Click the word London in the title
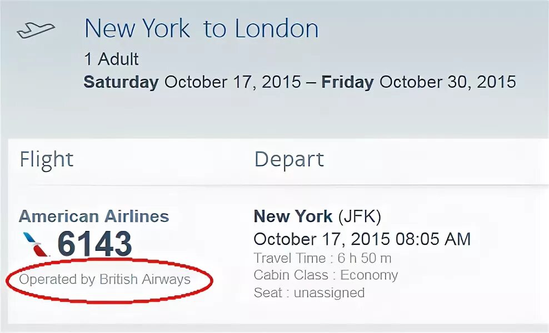 277,29
